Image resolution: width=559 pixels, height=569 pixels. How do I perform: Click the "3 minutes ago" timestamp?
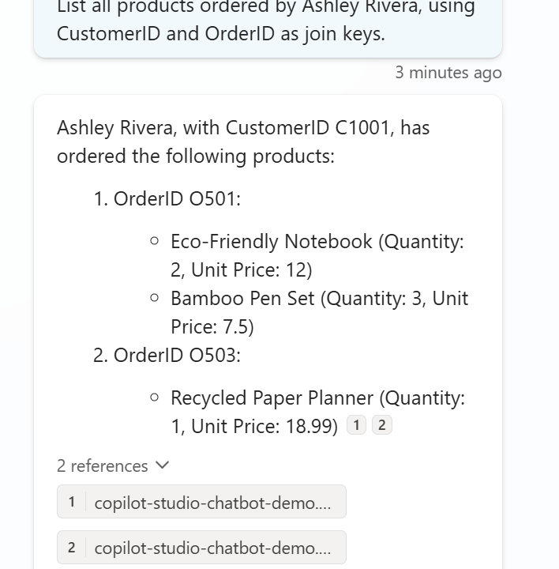tap(448, 73)
